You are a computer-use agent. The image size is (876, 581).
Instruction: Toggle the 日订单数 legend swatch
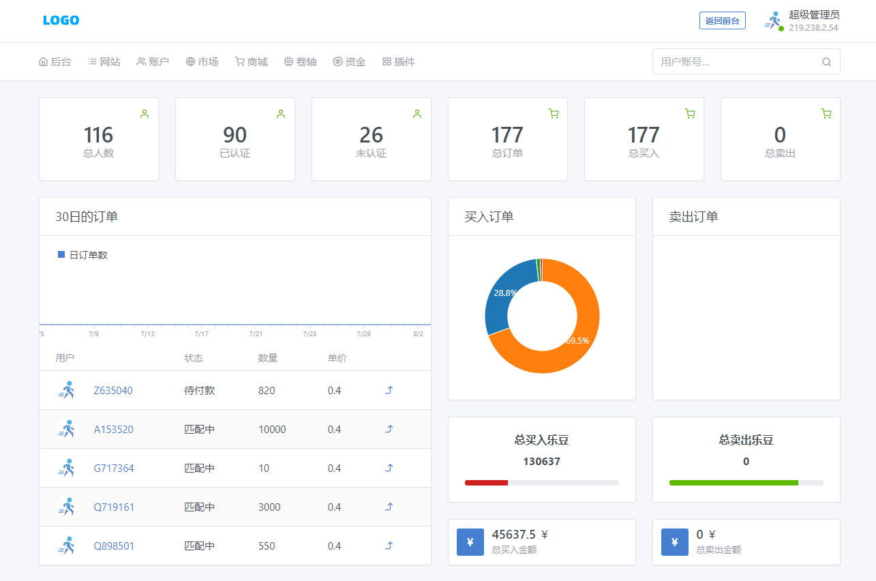(61, 254)
